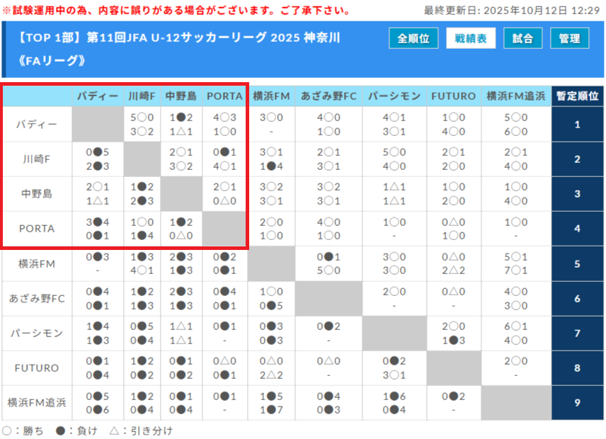This screenshot has height=439, width=606.
Task: Click the rank 9 cell in 暫定順位
Action: [577, 403]
